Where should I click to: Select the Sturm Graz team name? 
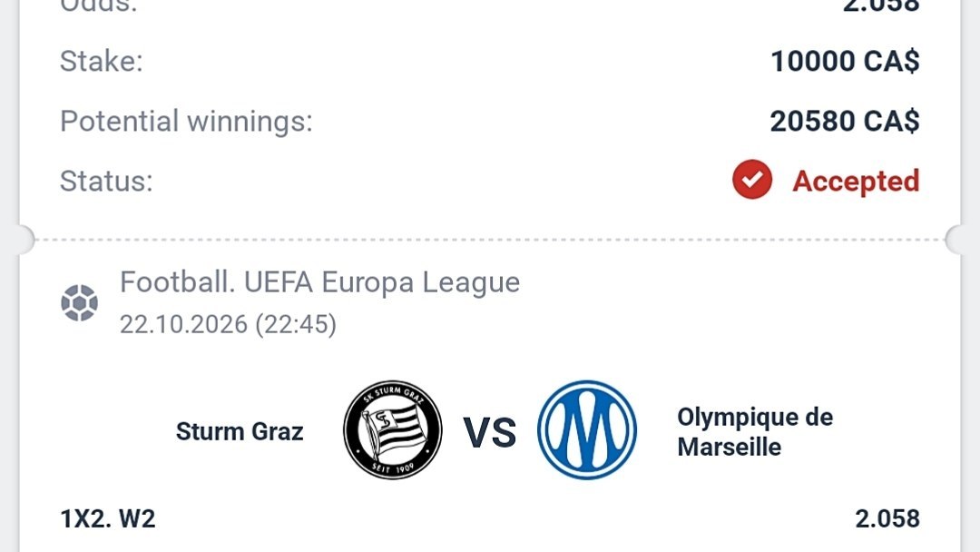240,431
